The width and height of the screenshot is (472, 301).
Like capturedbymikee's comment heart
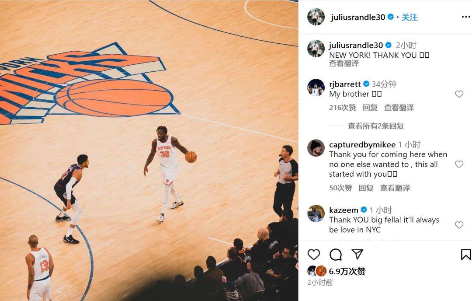[459, 164]
